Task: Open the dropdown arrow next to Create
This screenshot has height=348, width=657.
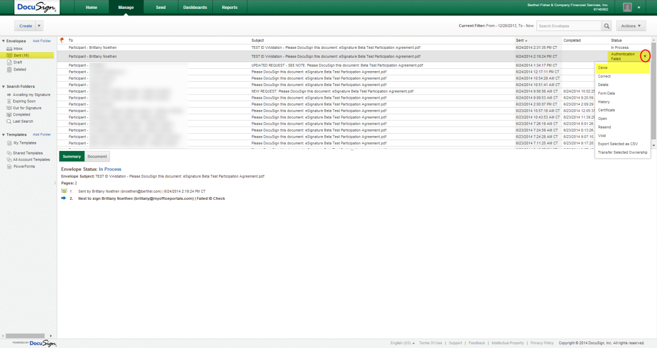Action: click(39, 26)
